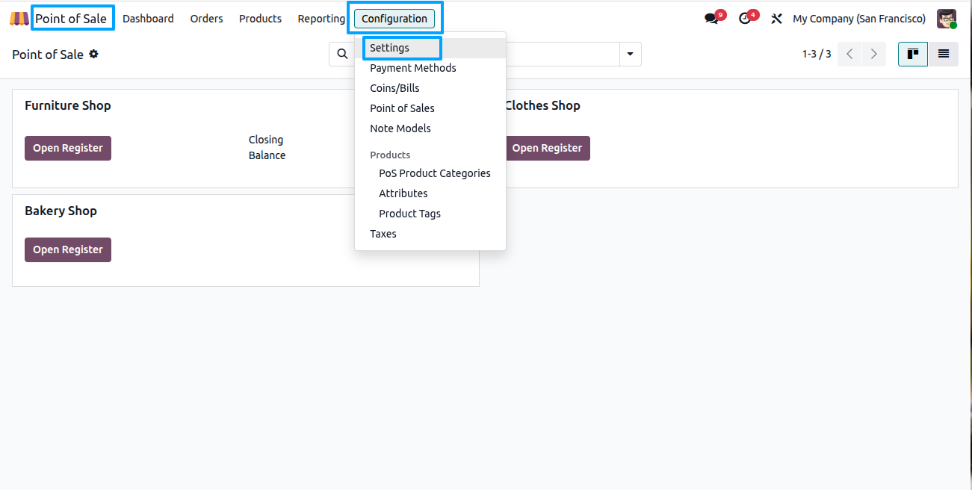Open My Company (San Francisco) switcher
972x490 pixels.
pyautogui.click(x=859, y=19)
